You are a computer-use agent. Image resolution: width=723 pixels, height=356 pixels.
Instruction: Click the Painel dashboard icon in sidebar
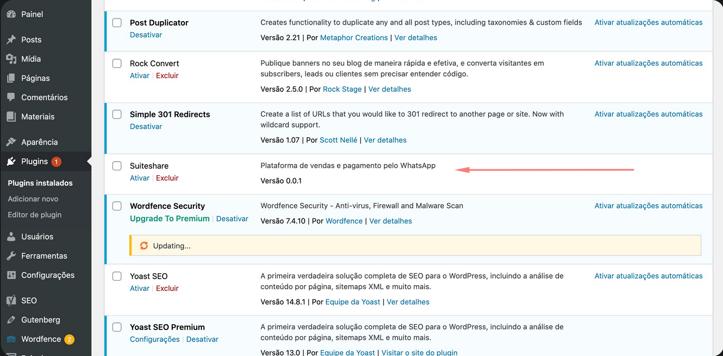(x=11, y=14)
